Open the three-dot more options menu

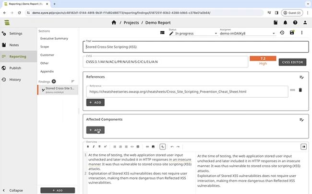(x=301, y=33)
